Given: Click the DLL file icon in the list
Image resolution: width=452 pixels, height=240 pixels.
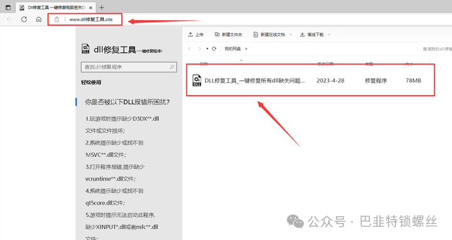Looking at the screenshot, I should 196,80.
